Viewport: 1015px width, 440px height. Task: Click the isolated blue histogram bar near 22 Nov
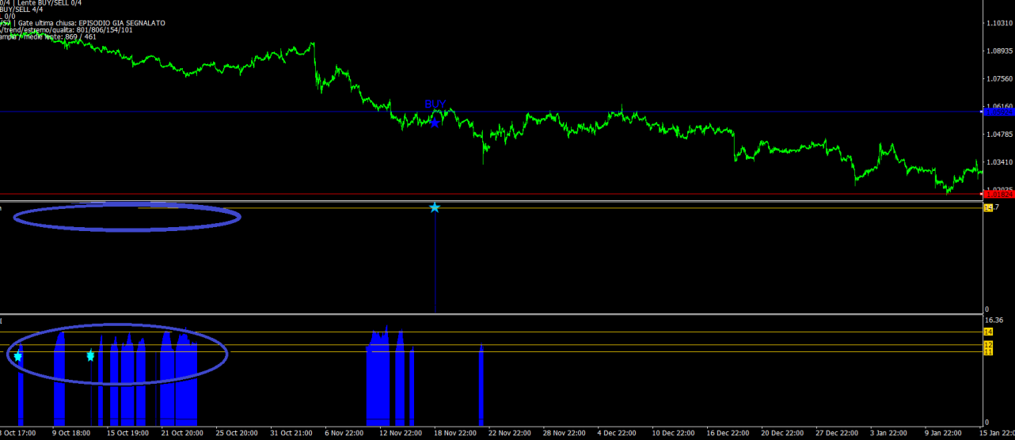pos(481,385)
